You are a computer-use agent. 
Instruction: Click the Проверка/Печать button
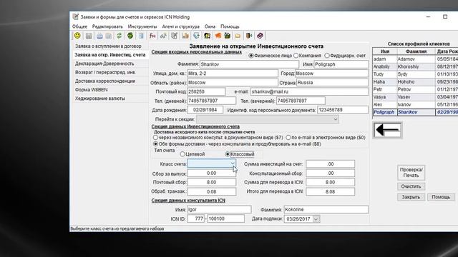411,173
